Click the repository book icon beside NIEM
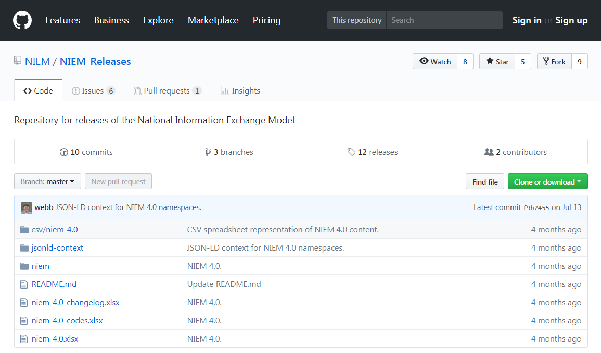601x353 pixels. 18,61
